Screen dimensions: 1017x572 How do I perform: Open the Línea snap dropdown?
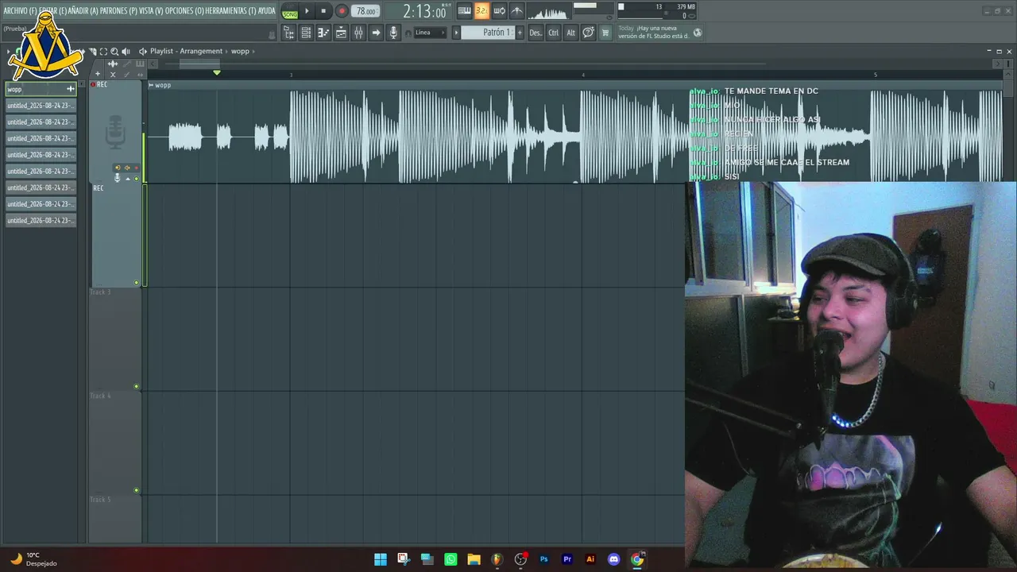coord(430,33)
